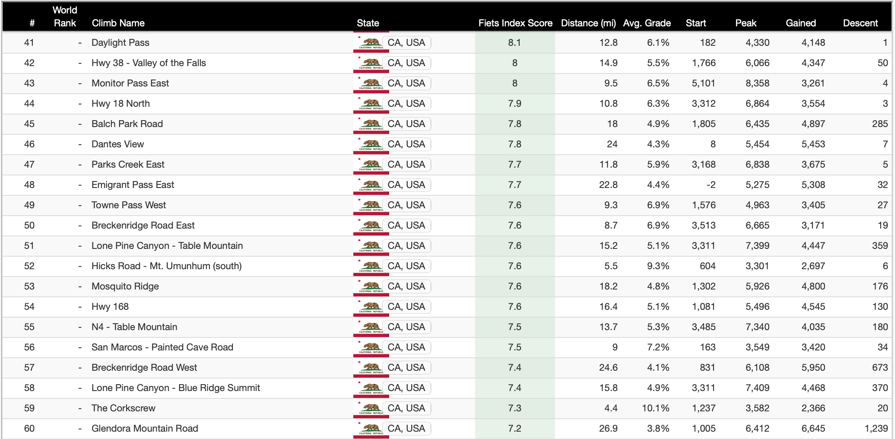Click the California flag for Mosquito Ridge
Screen dimensions: 895x439
pos(371,286)
